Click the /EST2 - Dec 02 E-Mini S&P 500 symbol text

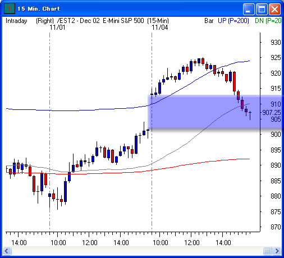click(100, 21)
